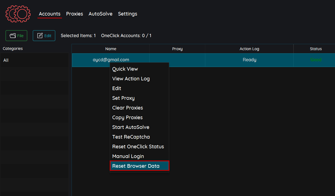
Task: Choose Reset OneClick Status option
Action: (x=138, y=147)
